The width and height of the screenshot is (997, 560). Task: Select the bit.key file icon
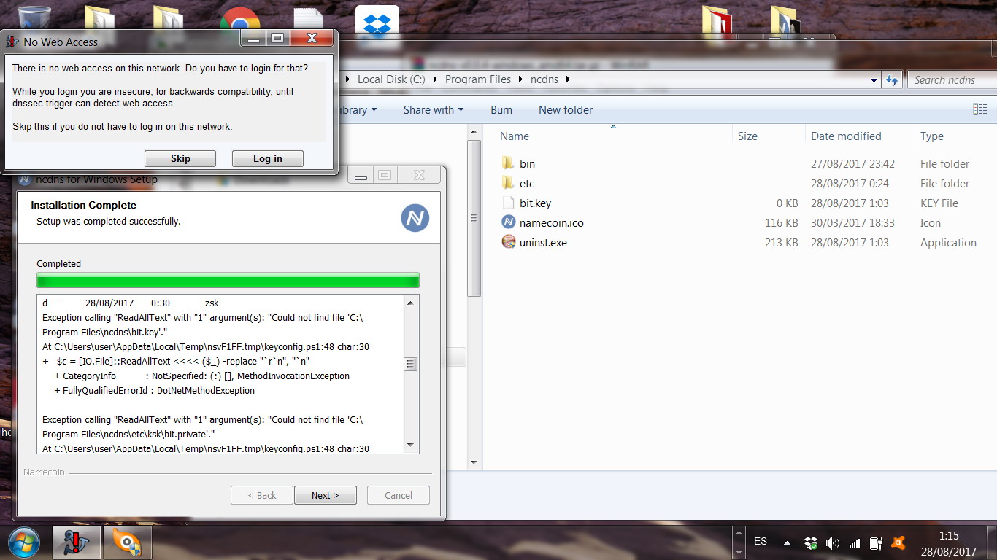click(x=509, y=203)
